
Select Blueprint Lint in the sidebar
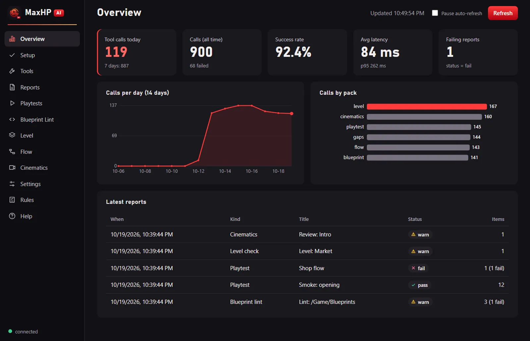tap(42, 119)
